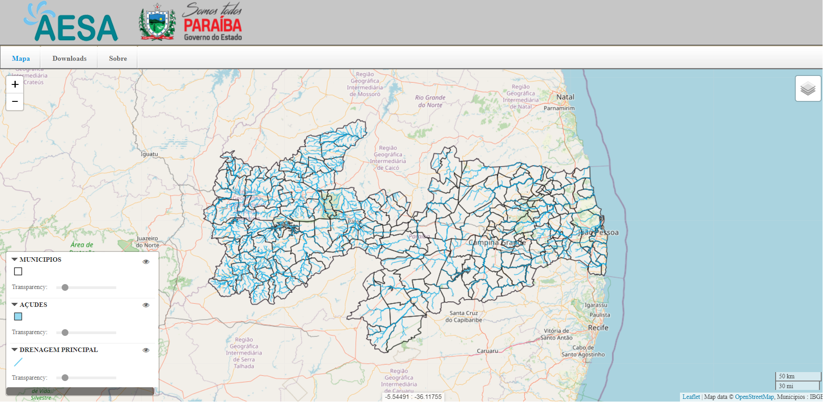Open the map layers control
The height and width of the screenshot is (402, 823).
(808, 88)
